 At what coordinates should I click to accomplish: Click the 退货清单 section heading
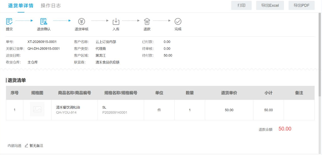click(x=17, y=80)
